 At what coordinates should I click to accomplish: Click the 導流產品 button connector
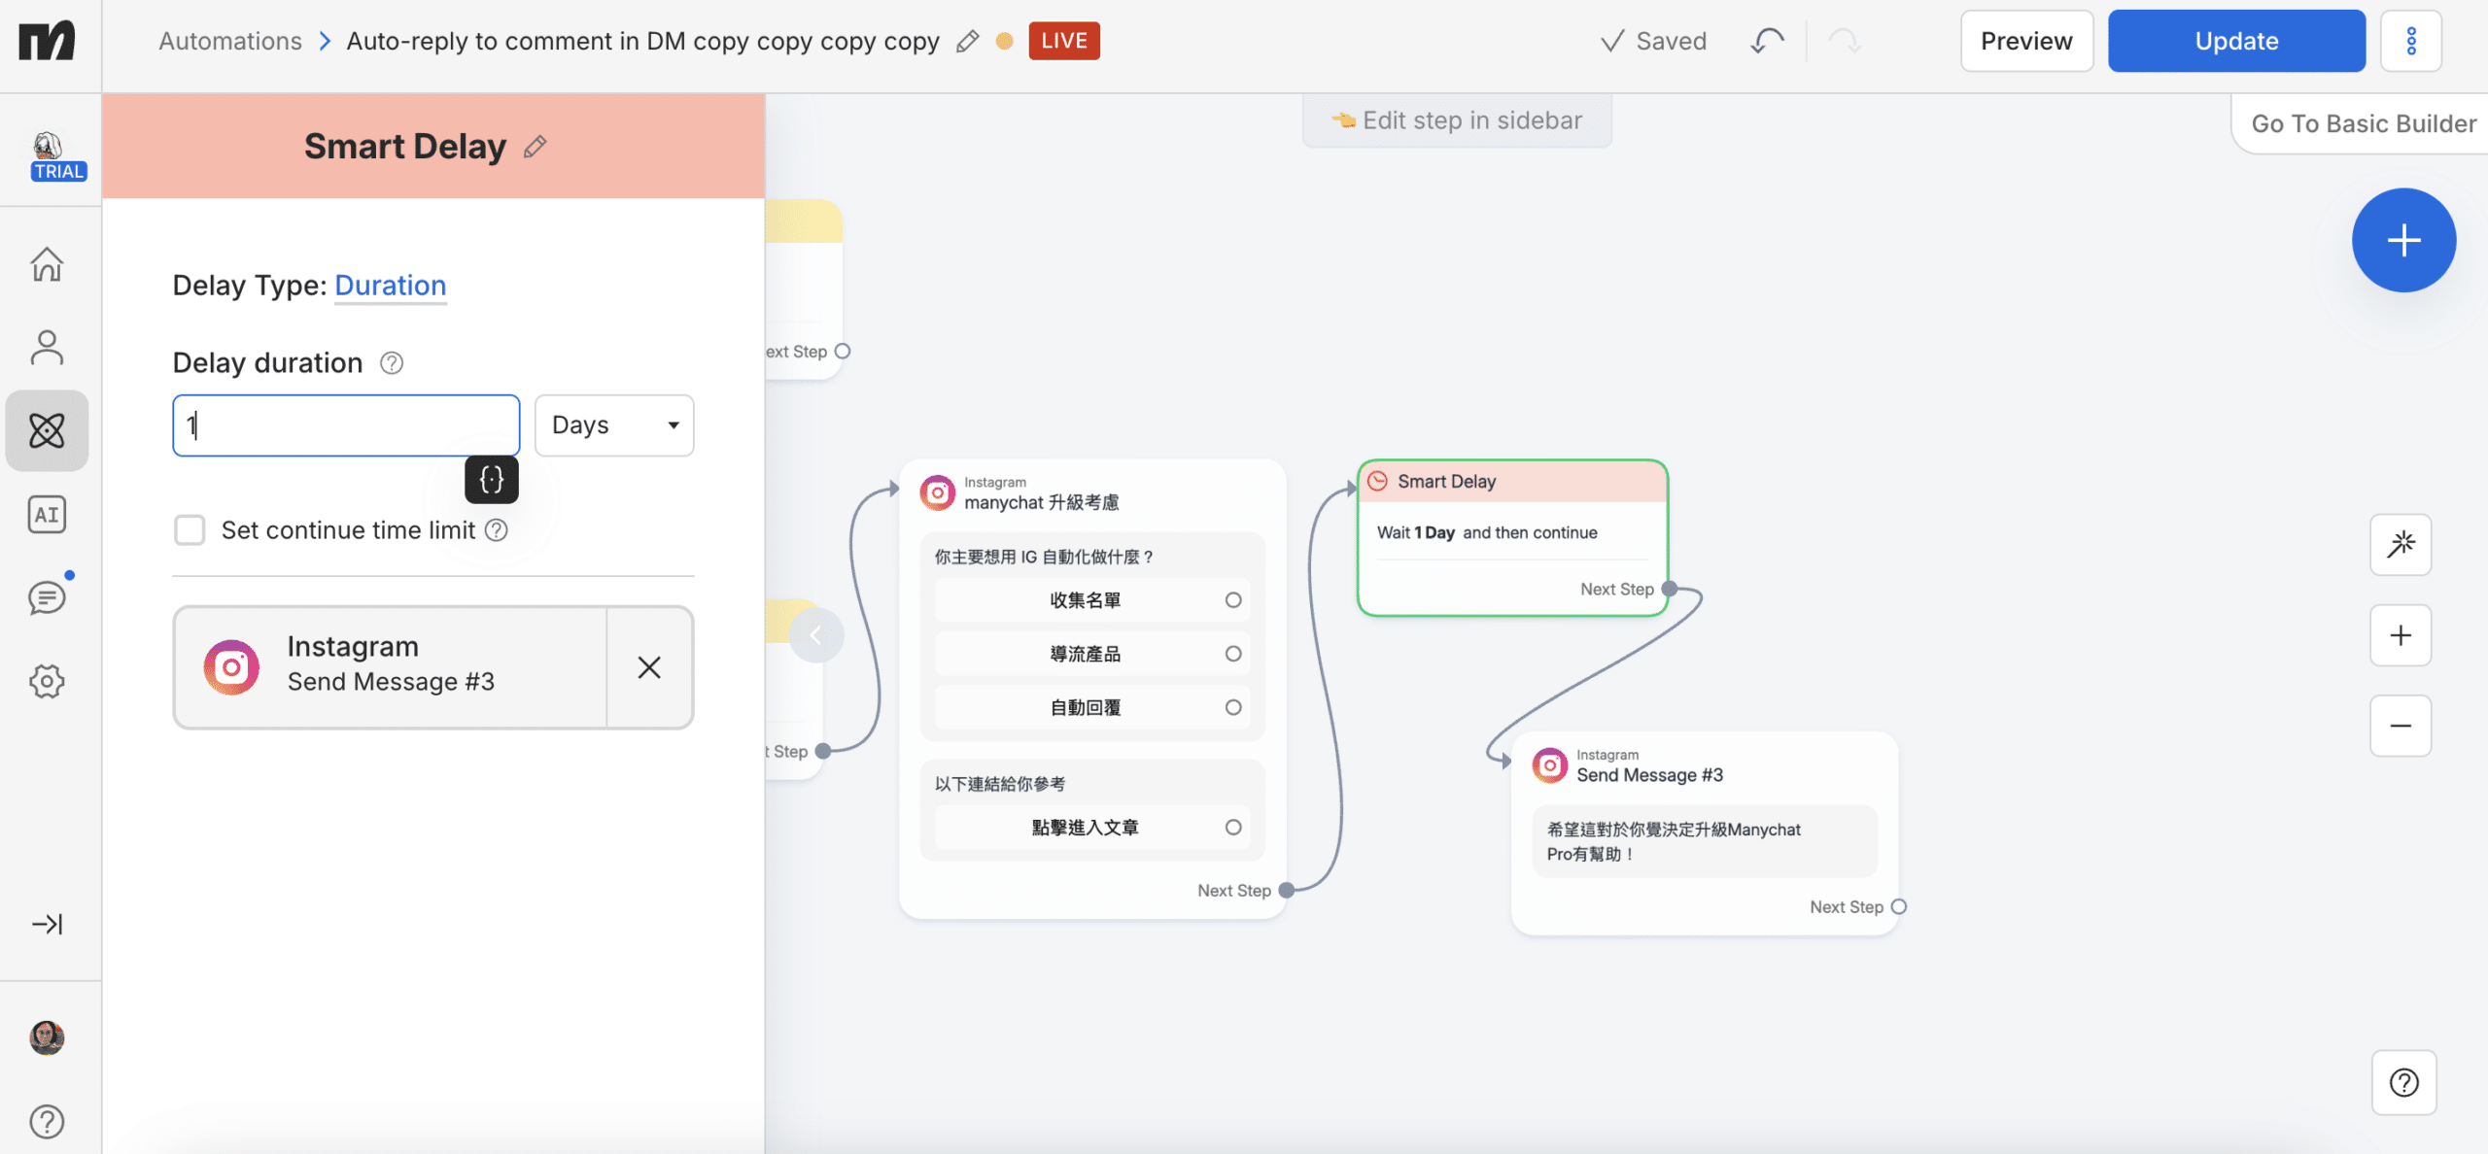click(1233, 654)
